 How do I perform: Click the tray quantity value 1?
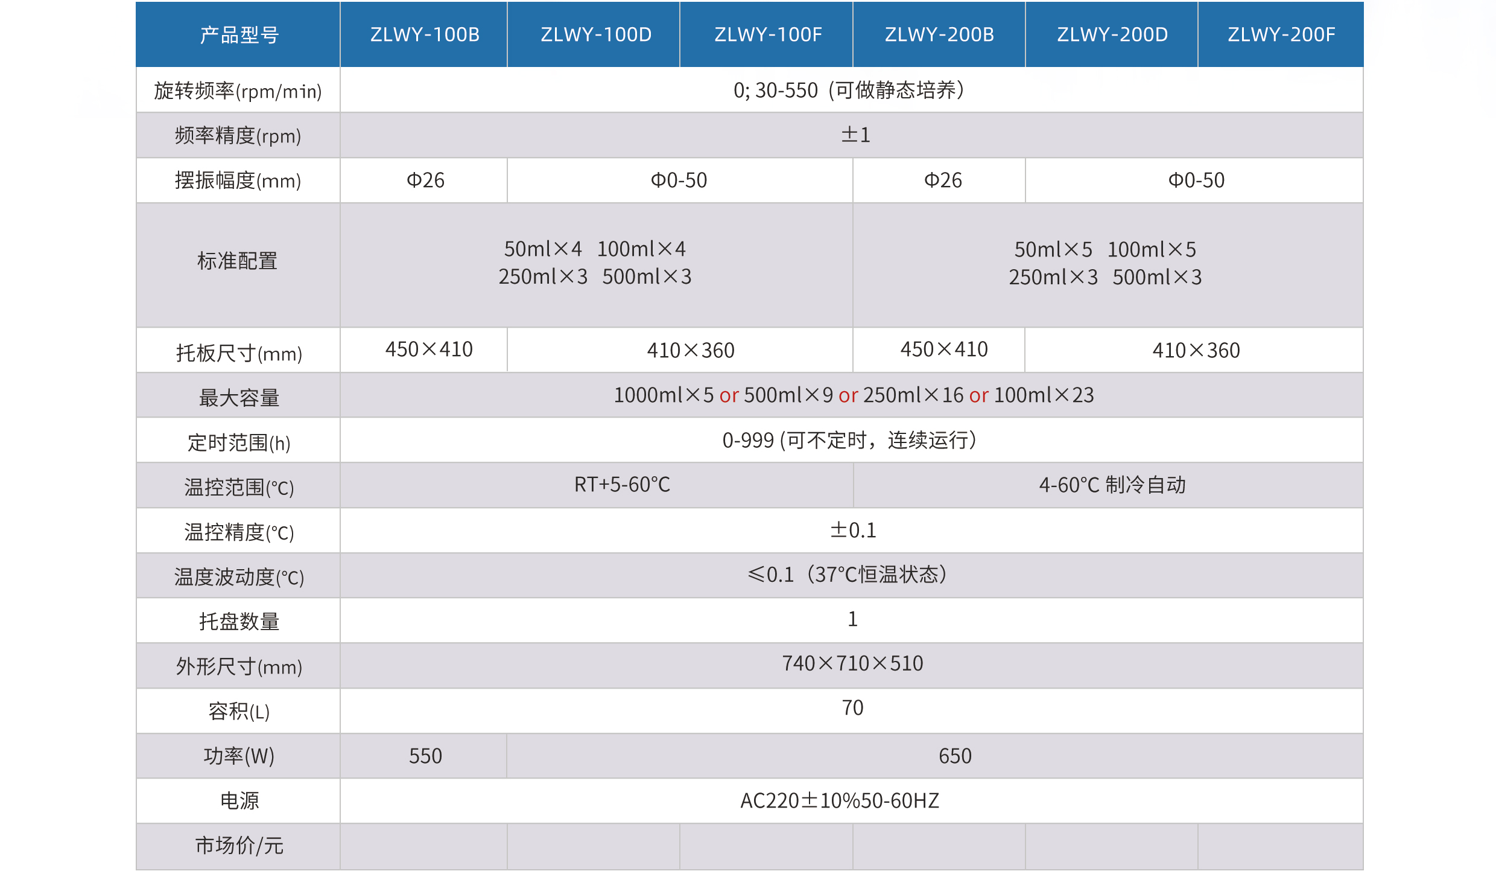[852, 619]
